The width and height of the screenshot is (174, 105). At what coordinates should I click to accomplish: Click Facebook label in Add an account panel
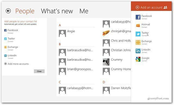tap(147, 16)
